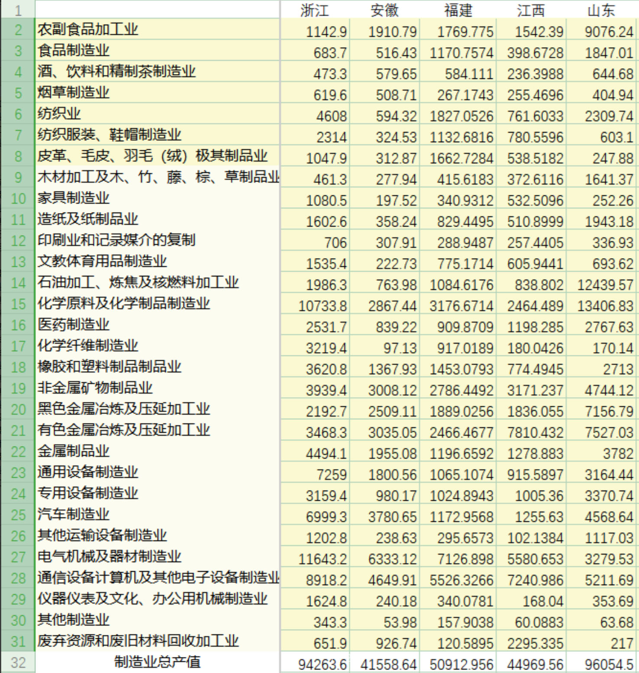
Task: Select row header 32
Action: (18, 663)
